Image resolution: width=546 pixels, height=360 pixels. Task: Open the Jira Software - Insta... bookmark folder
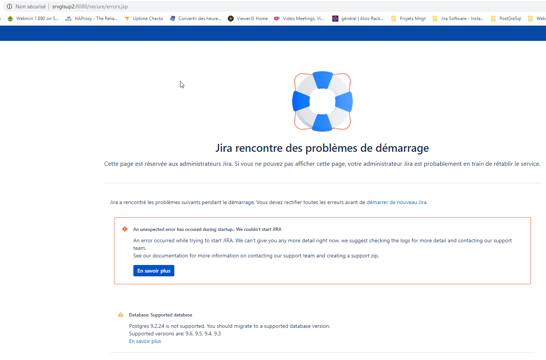[x=458, y=19]
